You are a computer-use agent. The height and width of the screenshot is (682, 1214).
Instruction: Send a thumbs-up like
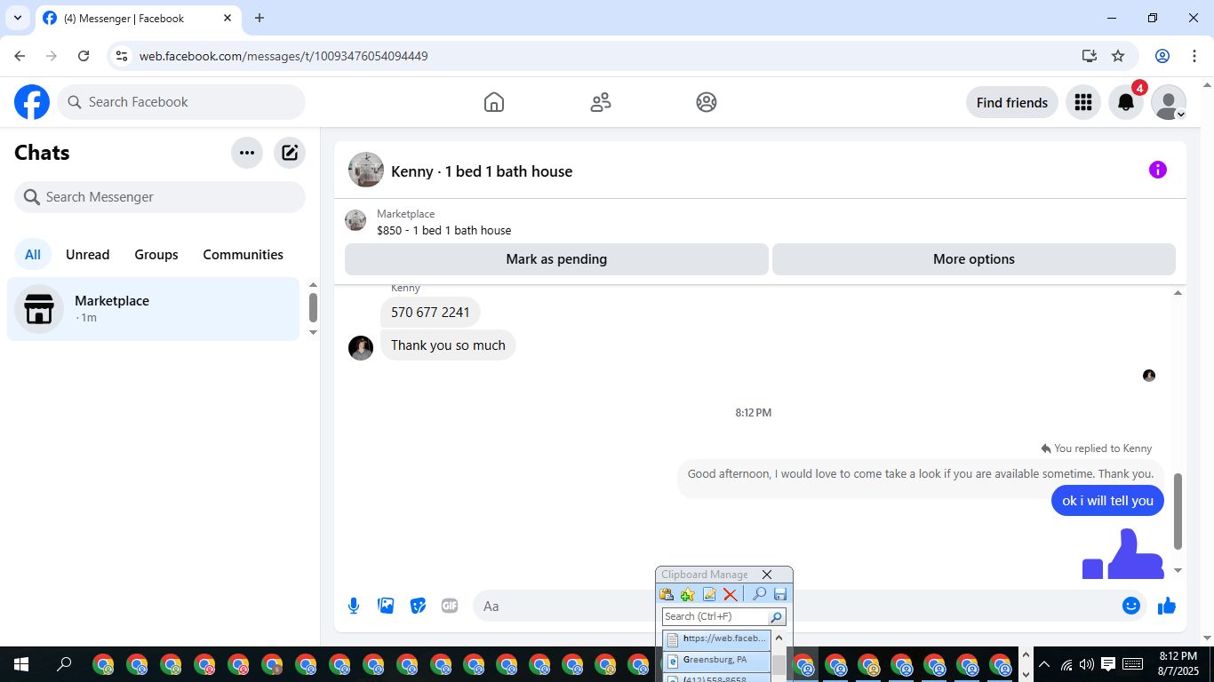pos(1167,606)
